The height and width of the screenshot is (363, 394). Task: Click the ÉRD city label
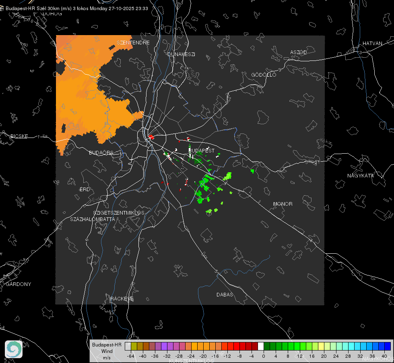(85, 190)
